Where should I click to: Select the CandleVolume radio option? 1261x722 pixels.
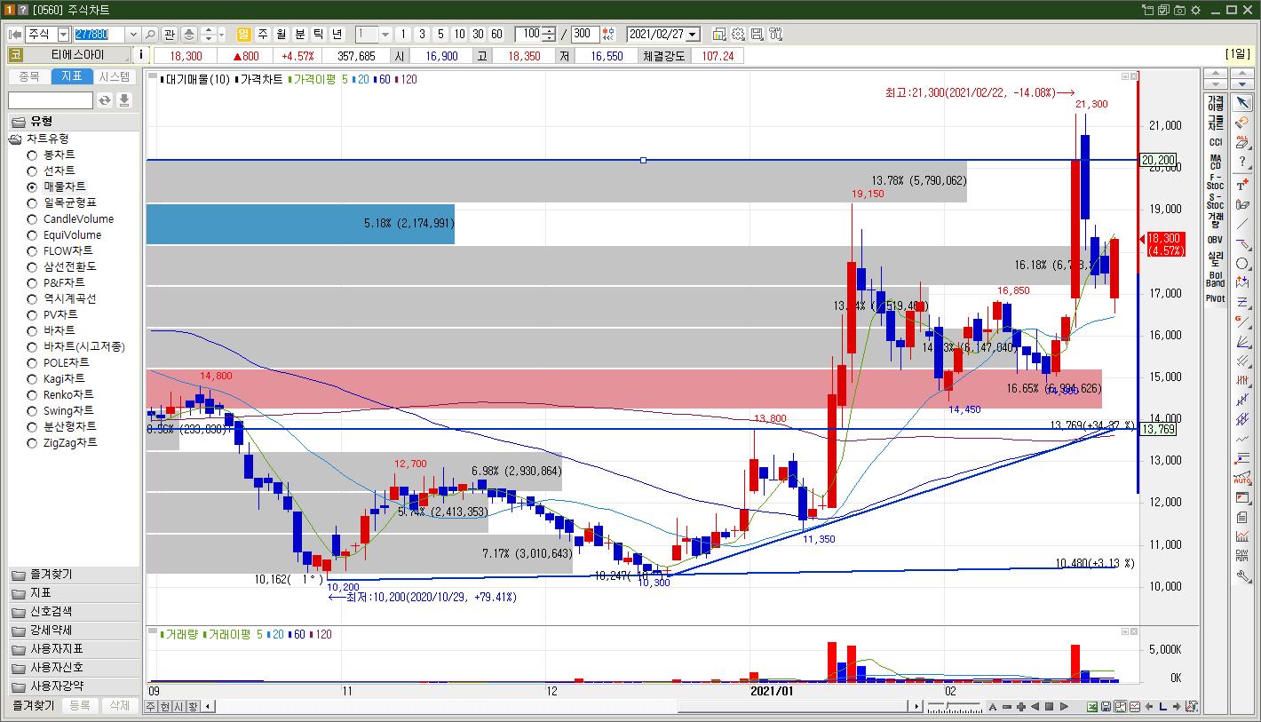pyautogui.click(x=32, y=218)
